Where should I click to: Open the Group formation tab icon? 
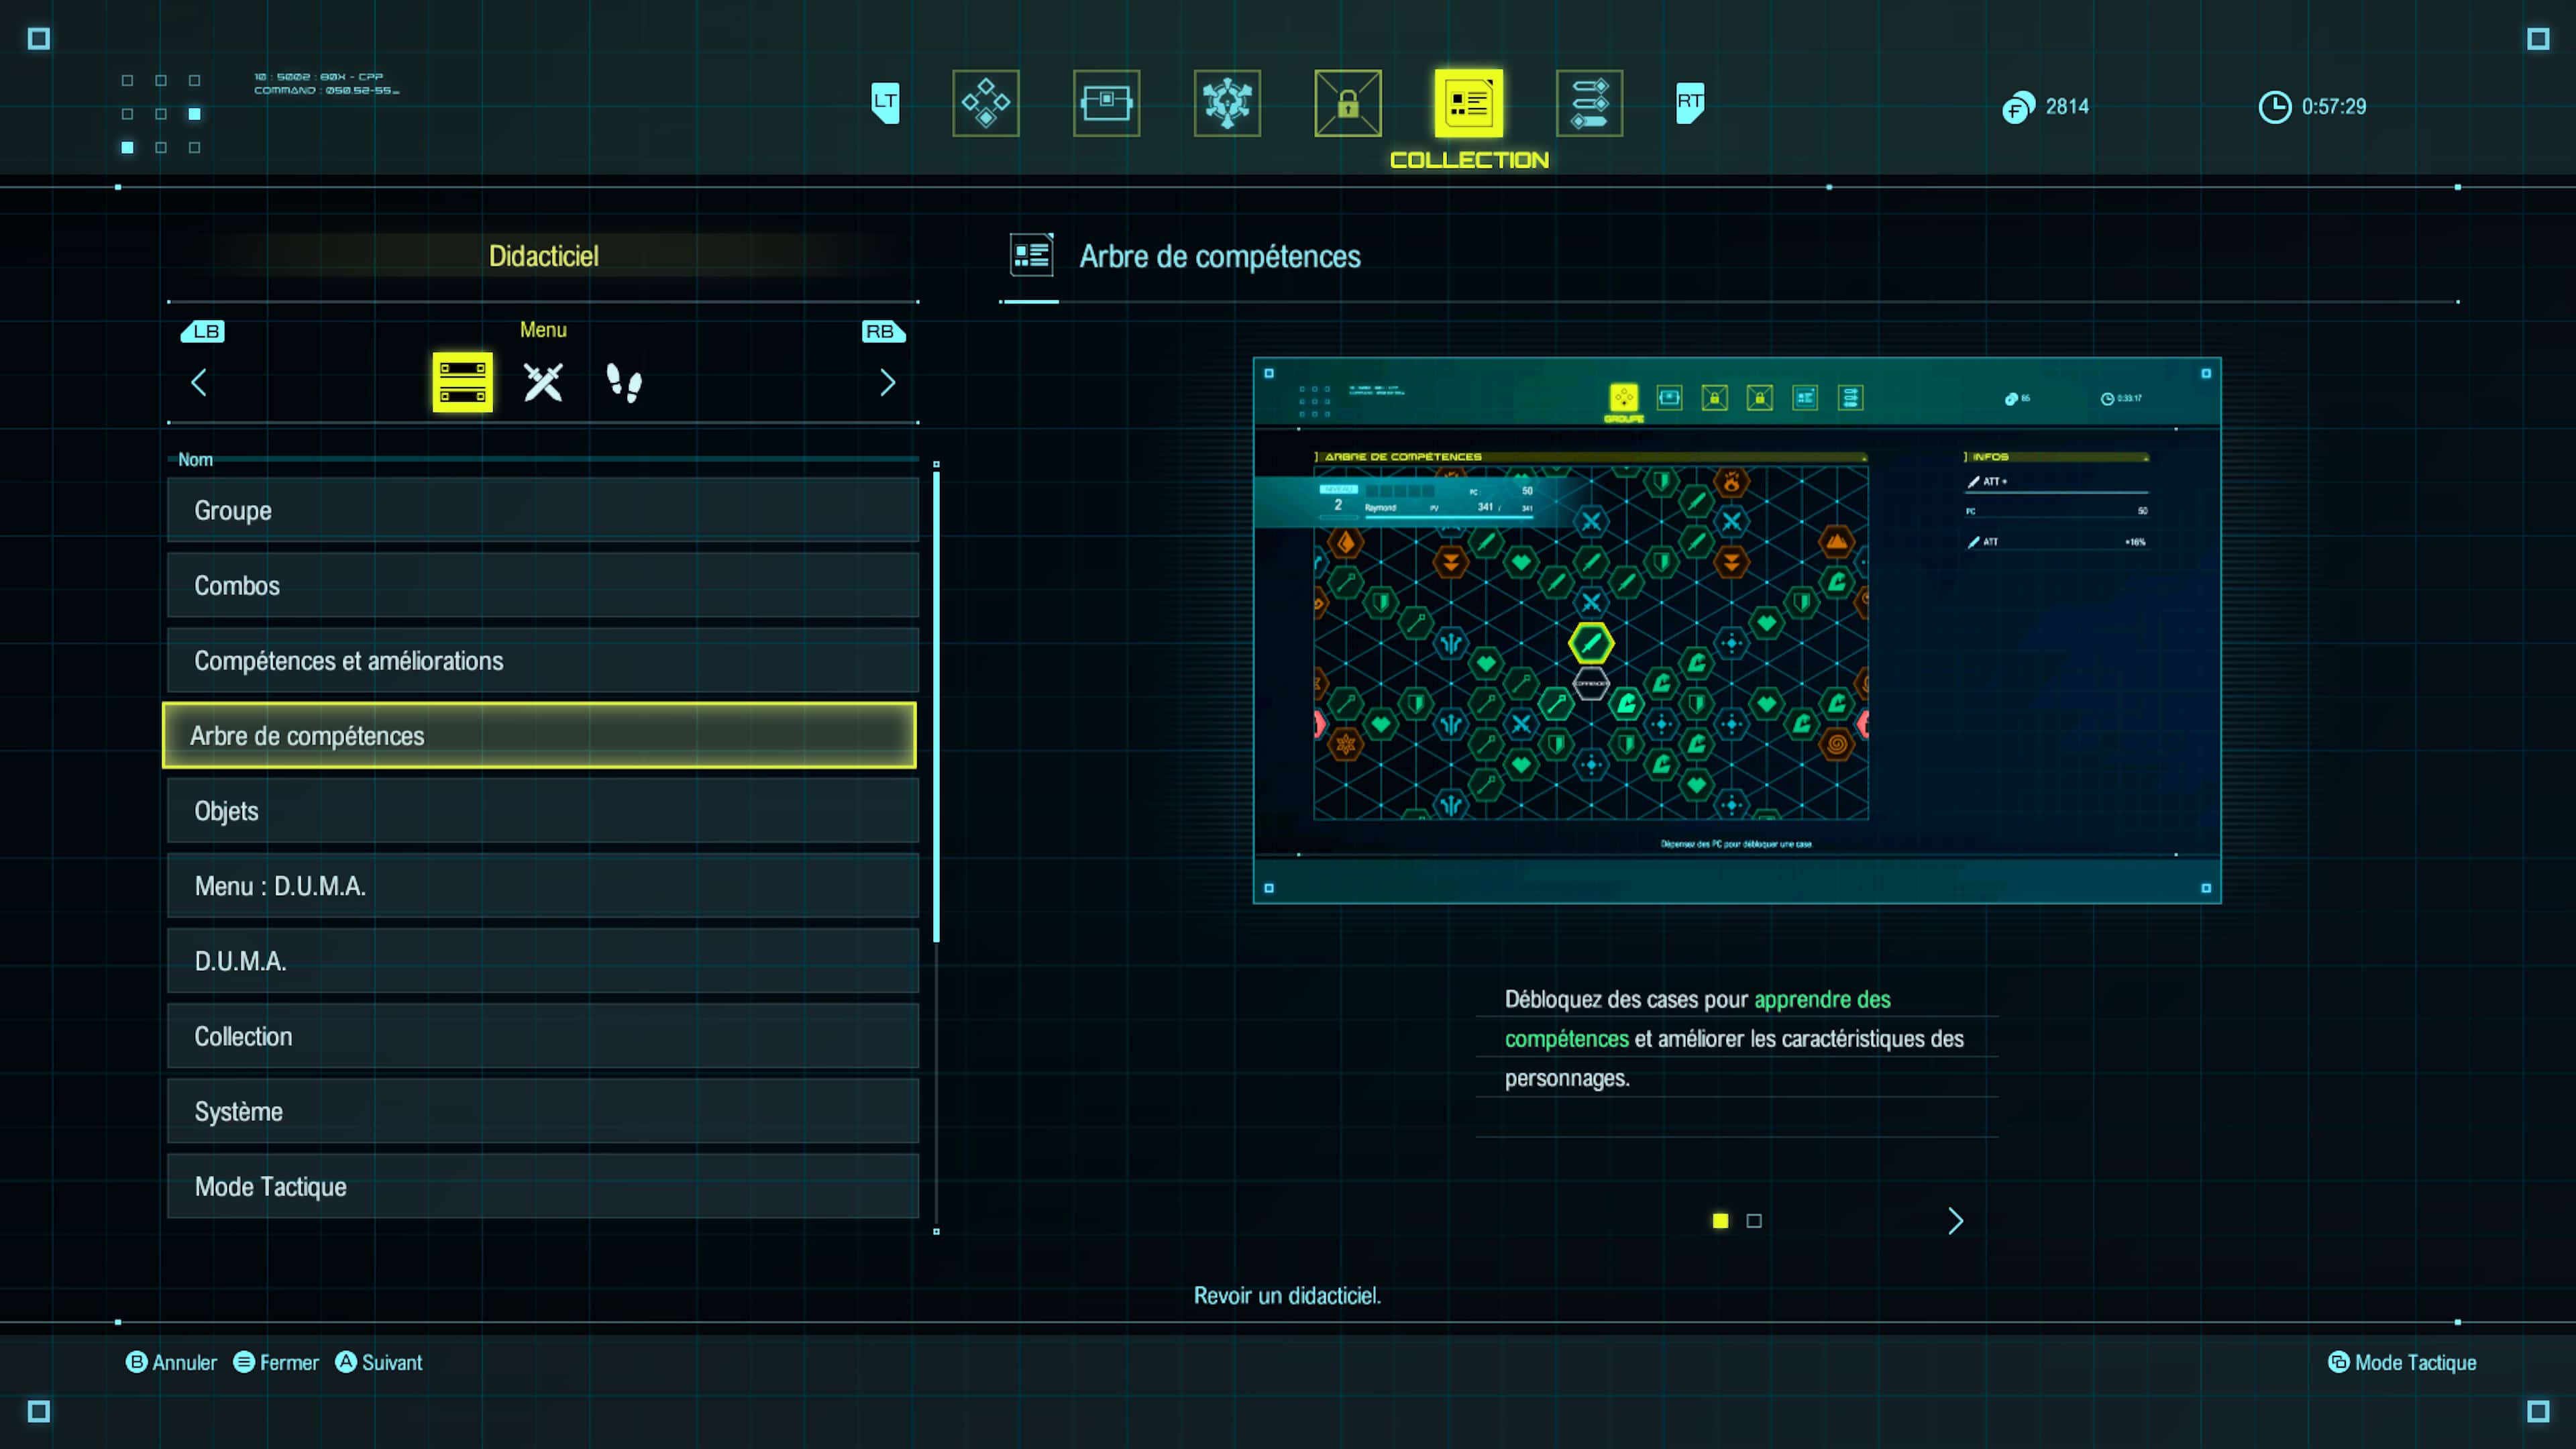click(985, 103)
